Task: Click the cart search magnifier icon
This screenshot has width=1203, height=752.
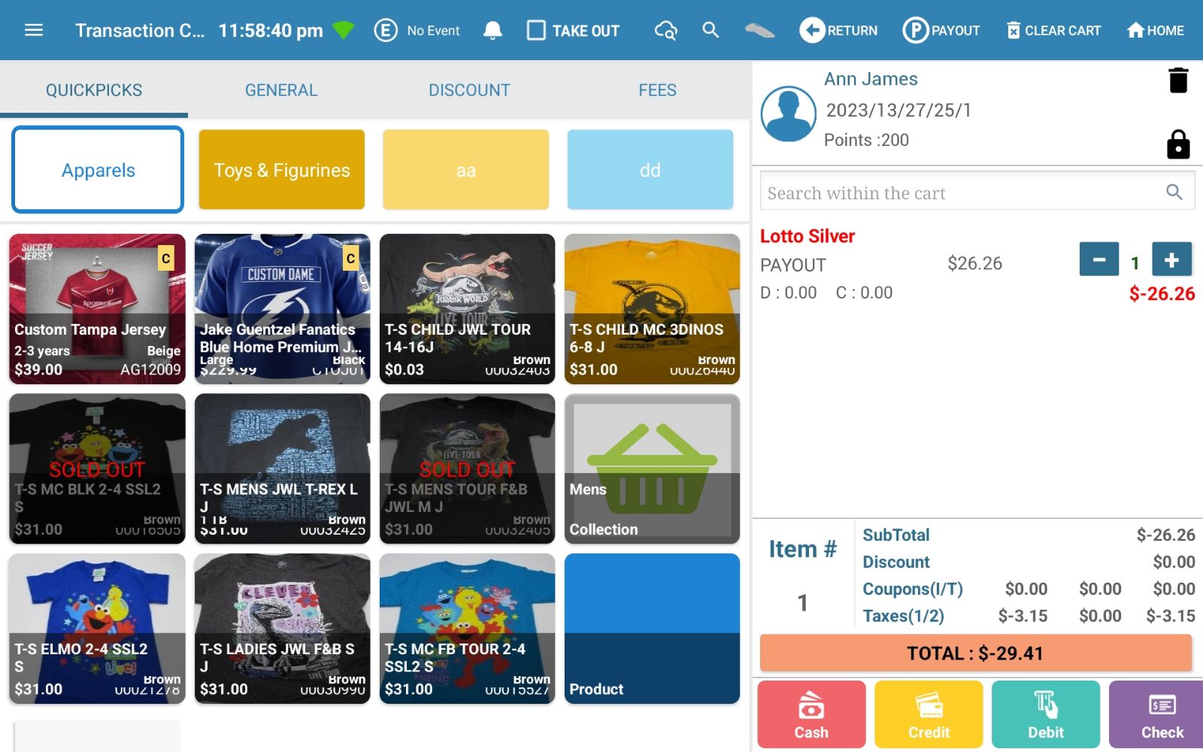Action: (x=1174, y=193)
